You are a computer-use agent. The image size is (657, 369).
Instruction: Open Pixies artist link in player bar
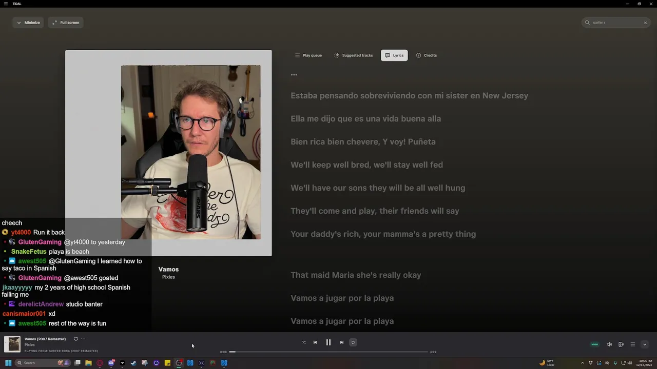tap(30, 345)
